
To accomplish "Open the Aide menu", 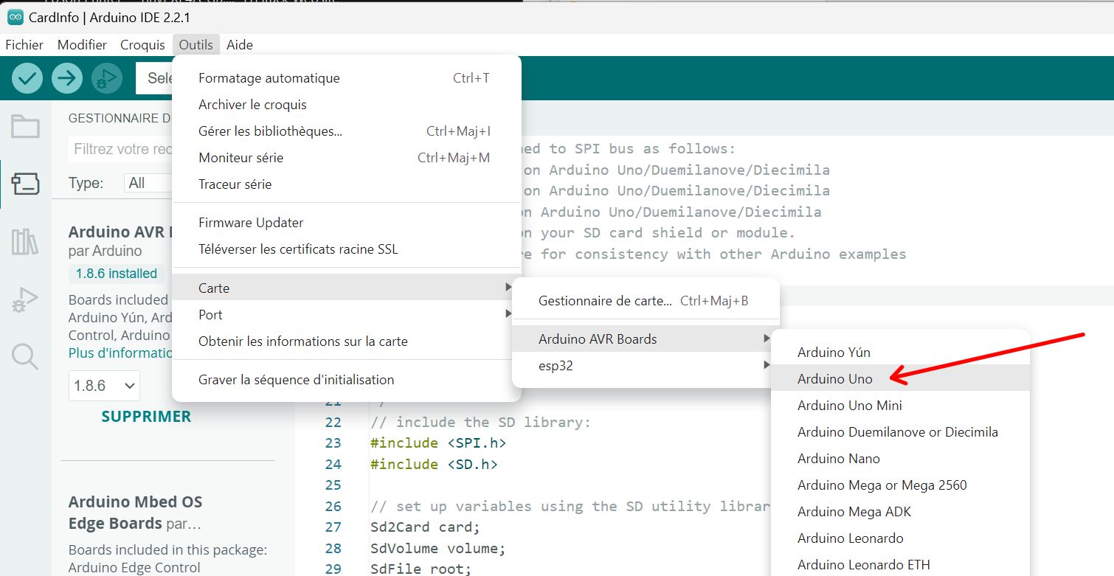I will coord(240,45).
